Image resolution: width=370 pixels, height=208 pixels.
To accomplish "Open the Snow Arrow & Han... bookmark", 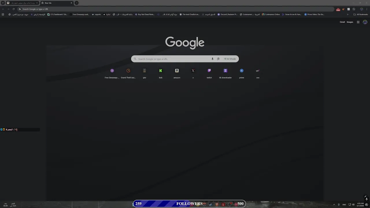I will (x=292, y=14).
